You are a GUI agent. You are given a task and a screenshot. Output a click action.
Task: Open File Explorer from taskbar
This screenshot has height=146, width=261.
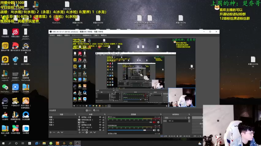(44, 143)
